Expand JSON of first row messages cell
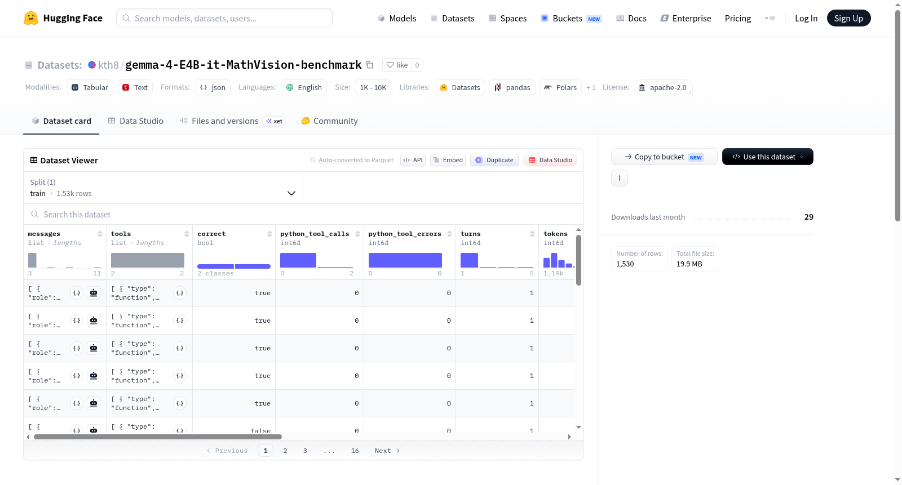The image size is (902, 485). (x=77, y=293)
